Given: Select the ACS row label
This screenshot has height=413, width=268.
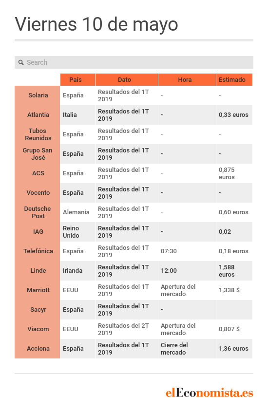Looking at the screenshot, I should (x=38, y=173).
